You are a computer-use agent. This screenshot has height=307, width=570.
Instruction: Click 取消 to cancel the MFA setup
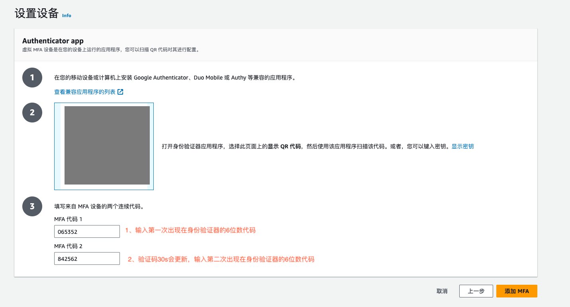click(442, 291)
